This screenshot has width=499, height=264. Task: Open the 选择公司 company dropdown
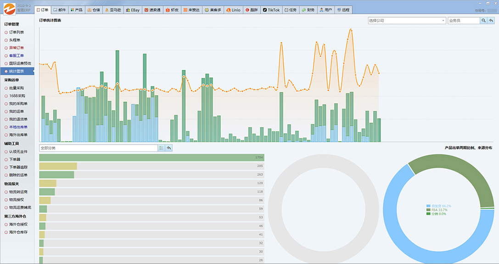407,21
